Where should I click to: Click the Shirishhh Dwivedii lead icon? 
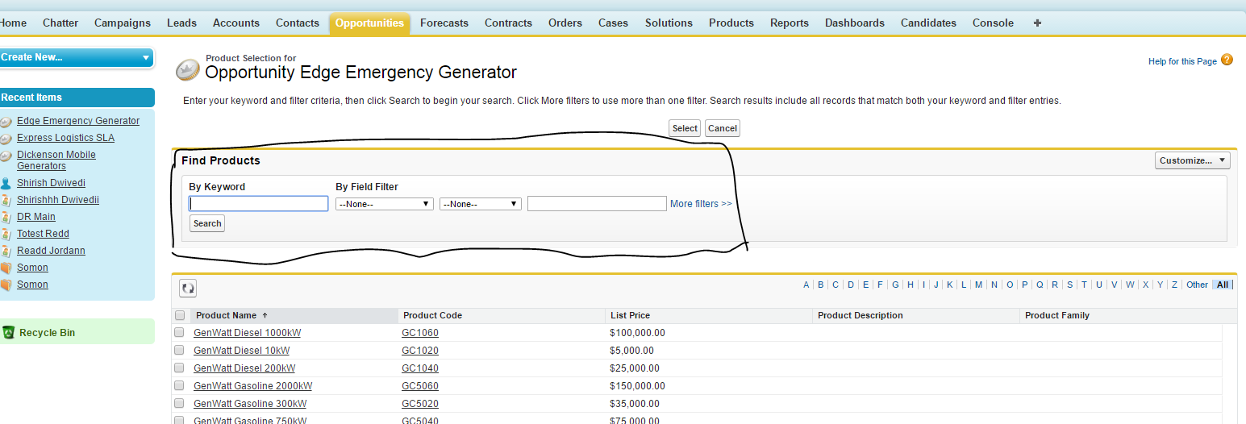[6, 200]
